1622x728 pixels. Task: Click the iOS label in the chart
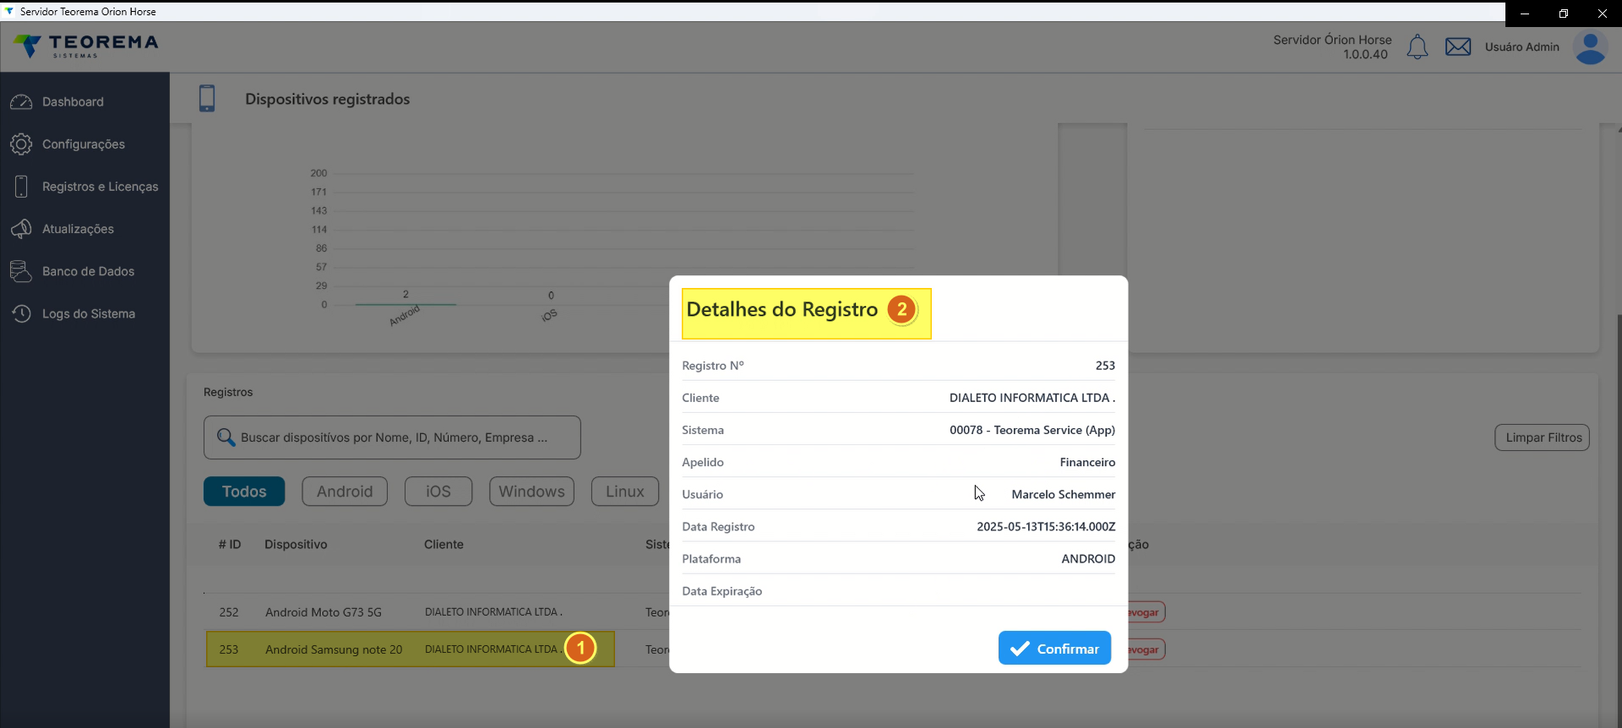click(549, 315)
